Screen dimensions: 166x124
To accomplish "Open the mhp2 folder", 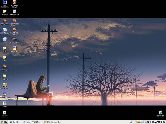I will [5, 48].
